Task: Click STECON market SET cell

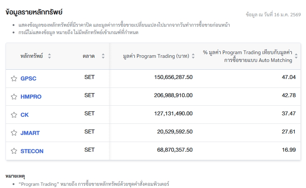Action: click(89, 150)
